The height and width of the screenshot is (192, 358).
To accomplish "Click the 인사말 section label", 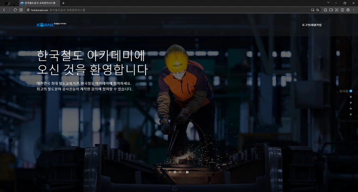I will (x=343, y=91).
